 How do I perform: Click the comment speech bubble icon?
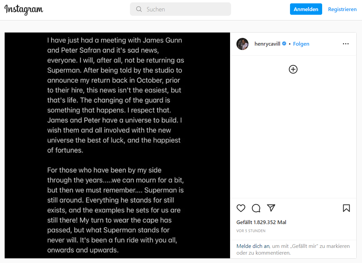[256, 208]
